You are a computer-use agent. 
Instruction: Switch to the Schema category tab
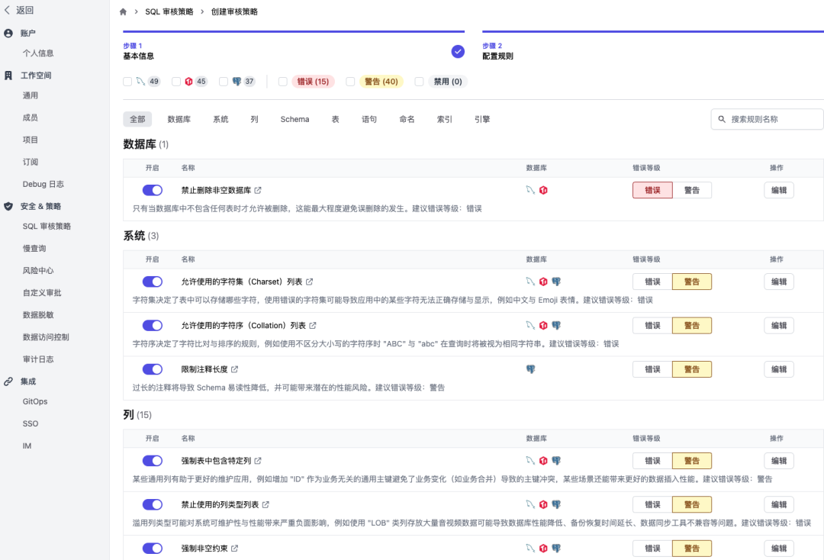[295, 119]
